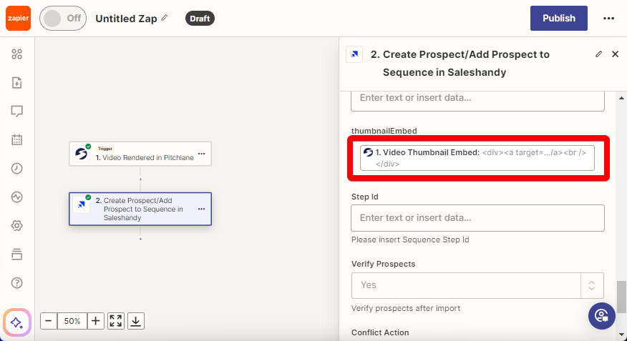Image resolution: width=627 pixels, height=341 pixels.
Task: Open options menu on Saleshandy step
Action: [x=202, y=209]
